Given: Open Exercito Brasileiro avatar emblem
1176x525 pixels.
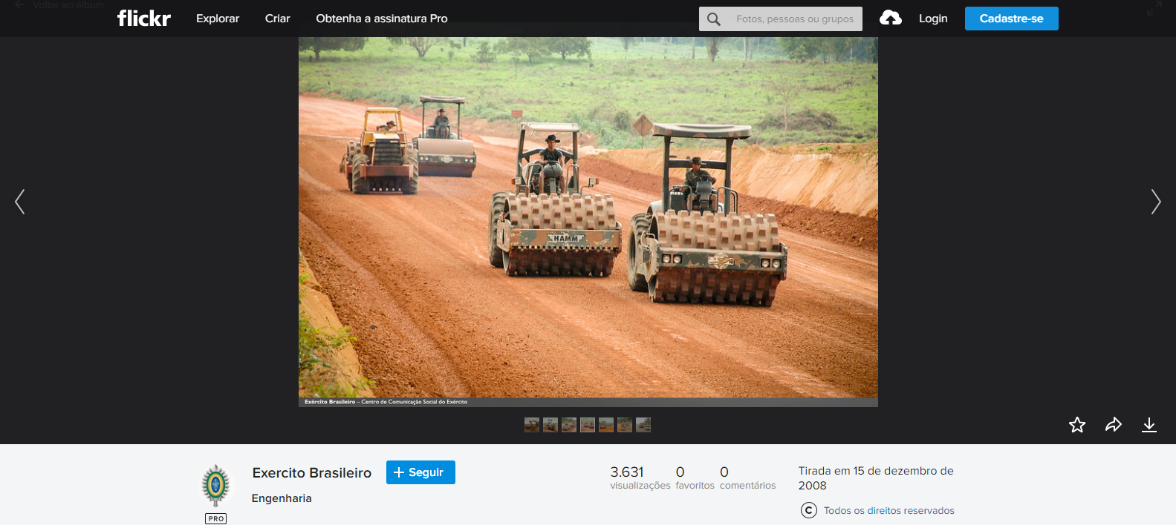Looking at the screenshot, I should click(x=215, y=486).
